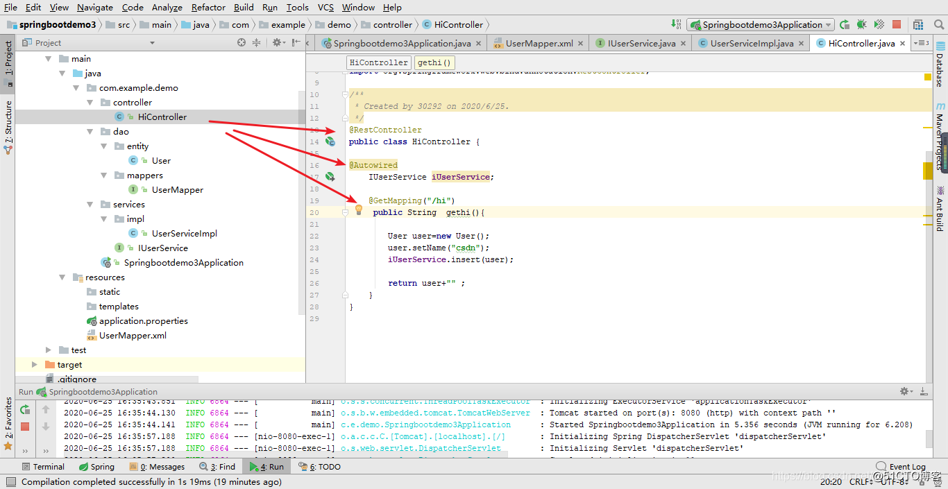The image size is (948, 489).
Task: Show the hidden editor tabs list
Action: (922, 43)
